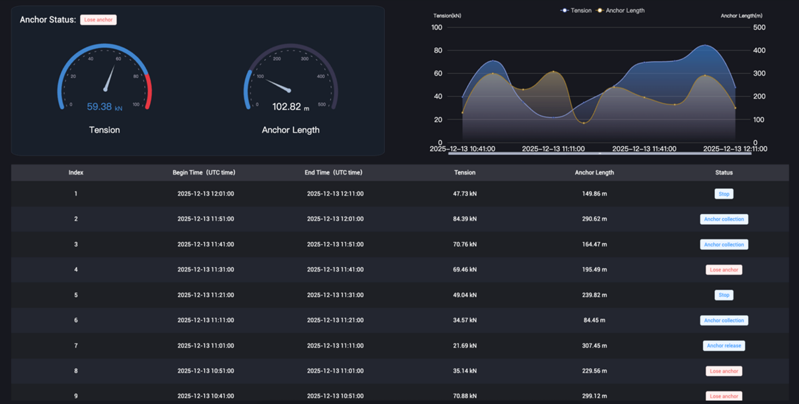Click the Status column header
The image size is (799, 404).
coord(724,173)
